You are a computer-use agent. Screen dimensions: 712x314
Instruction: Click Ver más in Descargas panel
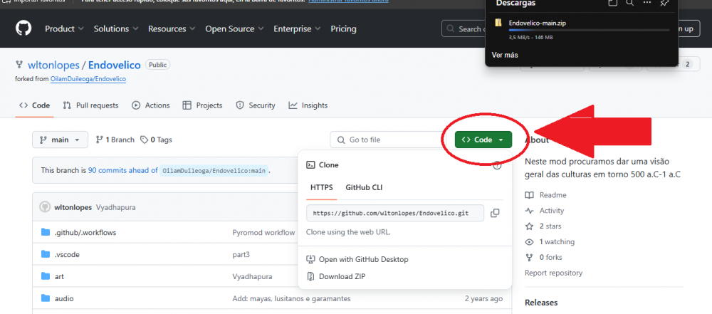tap(505, 55)
